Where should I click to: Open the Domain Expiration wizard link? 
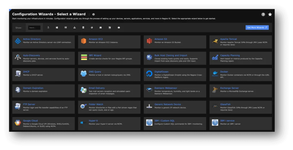tap(33, 88)
